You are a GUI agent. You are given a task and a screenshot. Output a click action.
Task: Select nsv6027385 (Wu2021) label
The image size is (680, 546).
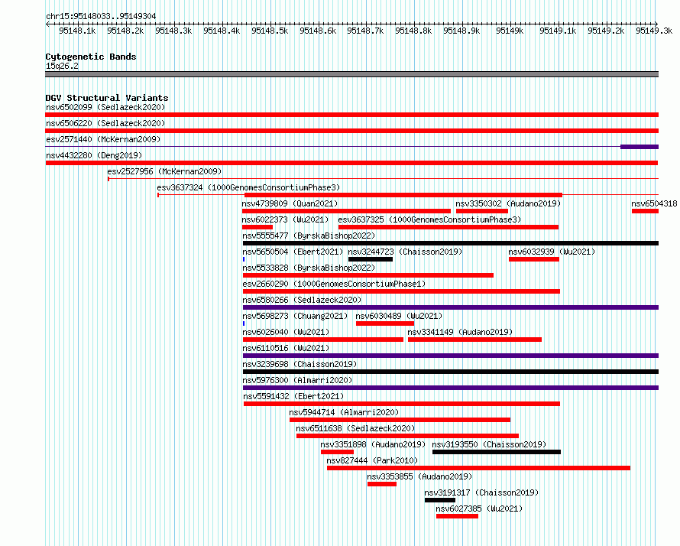[x=479, y=509]
